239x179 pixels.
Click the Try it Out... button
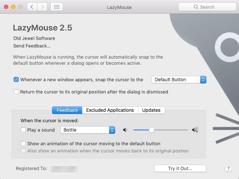click(x=180, y=169)
